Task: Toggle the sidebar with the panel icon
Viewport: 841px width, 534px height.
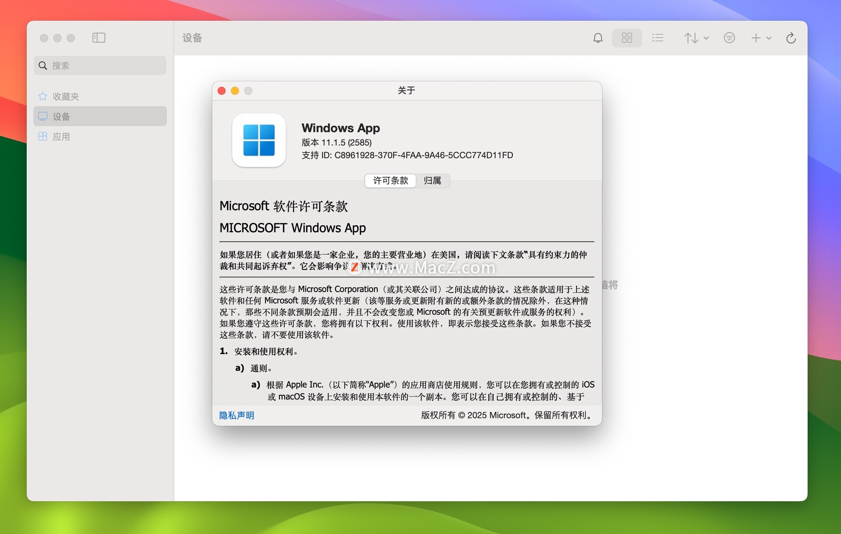Action: [99, 38]
